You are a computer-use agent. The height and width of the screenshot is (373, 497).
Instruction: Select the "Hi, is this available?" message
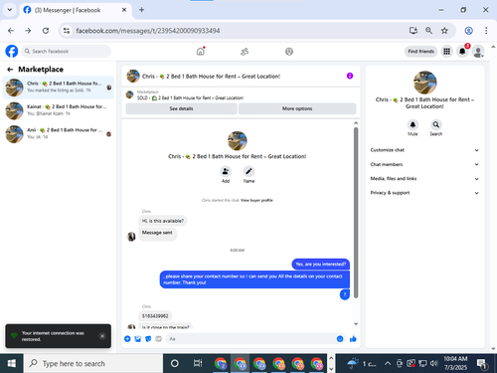coord(163,221)
